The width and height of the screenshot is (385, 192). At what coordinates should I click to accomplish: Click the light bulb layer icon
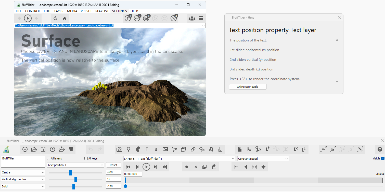tap(129, 150)
